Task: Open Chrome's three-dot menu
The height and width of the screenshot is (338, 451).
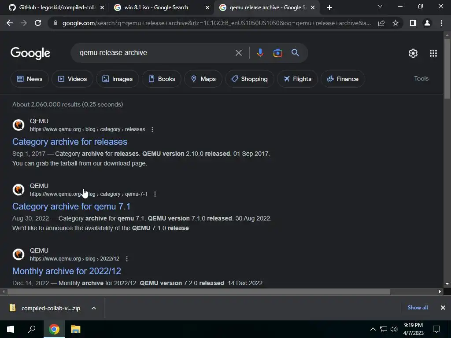Action: [441, 23]
